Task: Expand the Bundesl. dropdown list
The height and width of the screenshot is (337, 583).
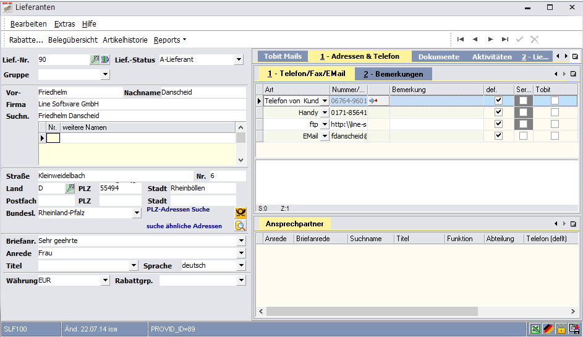Action: pyautogui.click(x=137, y=213)
